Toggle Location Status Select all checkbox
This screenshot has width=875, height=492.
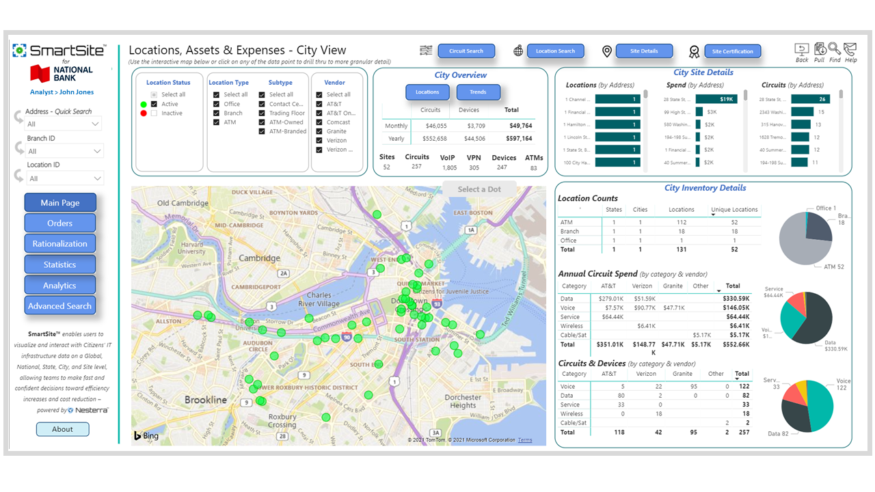coord(154,94)
